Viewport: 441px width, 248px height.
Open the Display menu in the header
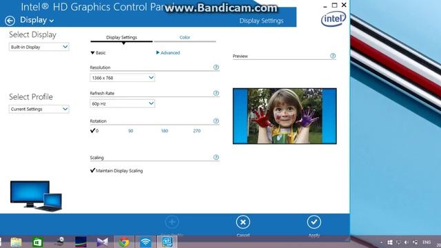click(37, 20)
